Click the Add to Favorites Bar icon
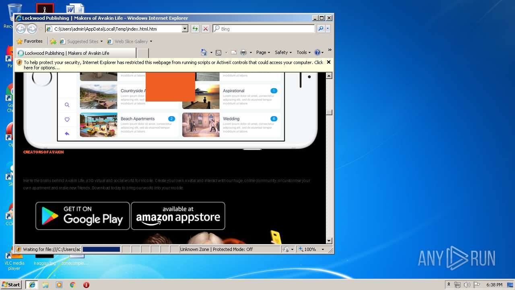The width and height of the screenshot is (515, 290). click(x=53, y=41)
